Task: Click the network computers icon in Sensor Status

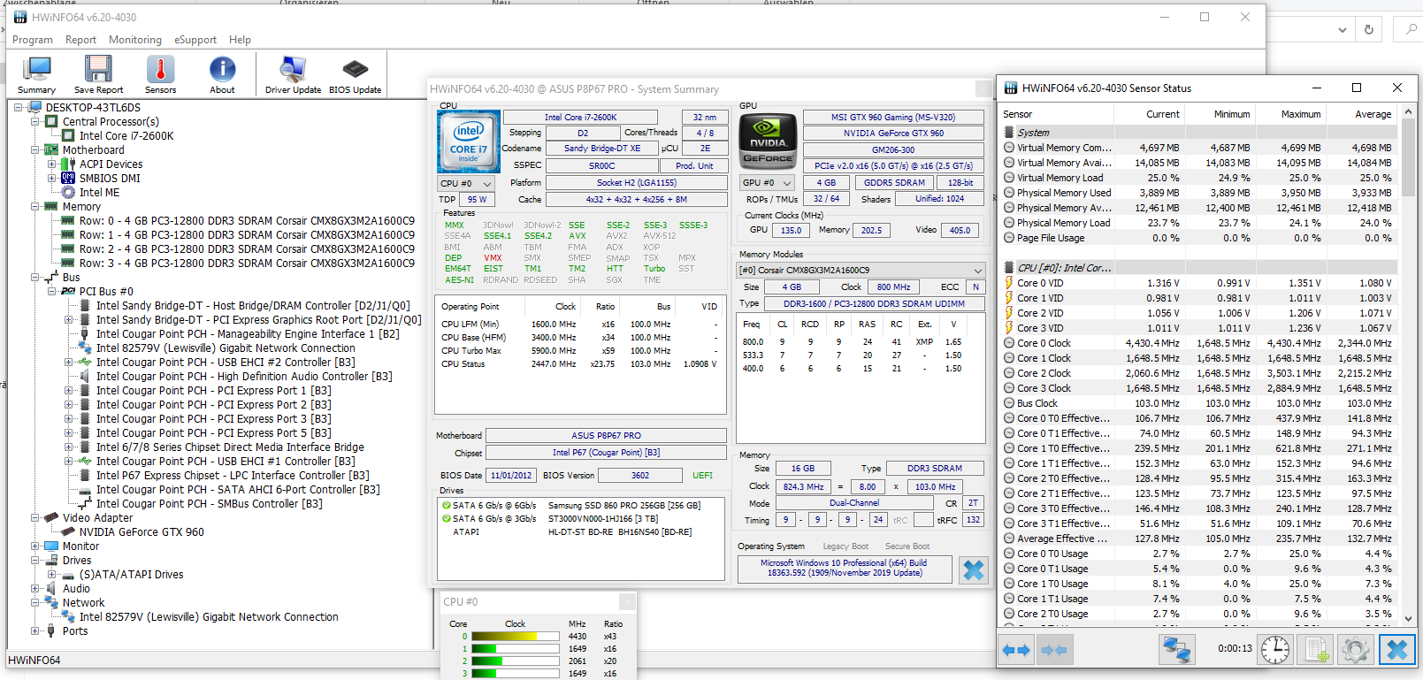Action: point(1177,650)
